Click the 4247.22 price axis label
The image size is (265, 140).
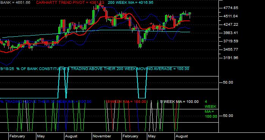coord(231,25)
